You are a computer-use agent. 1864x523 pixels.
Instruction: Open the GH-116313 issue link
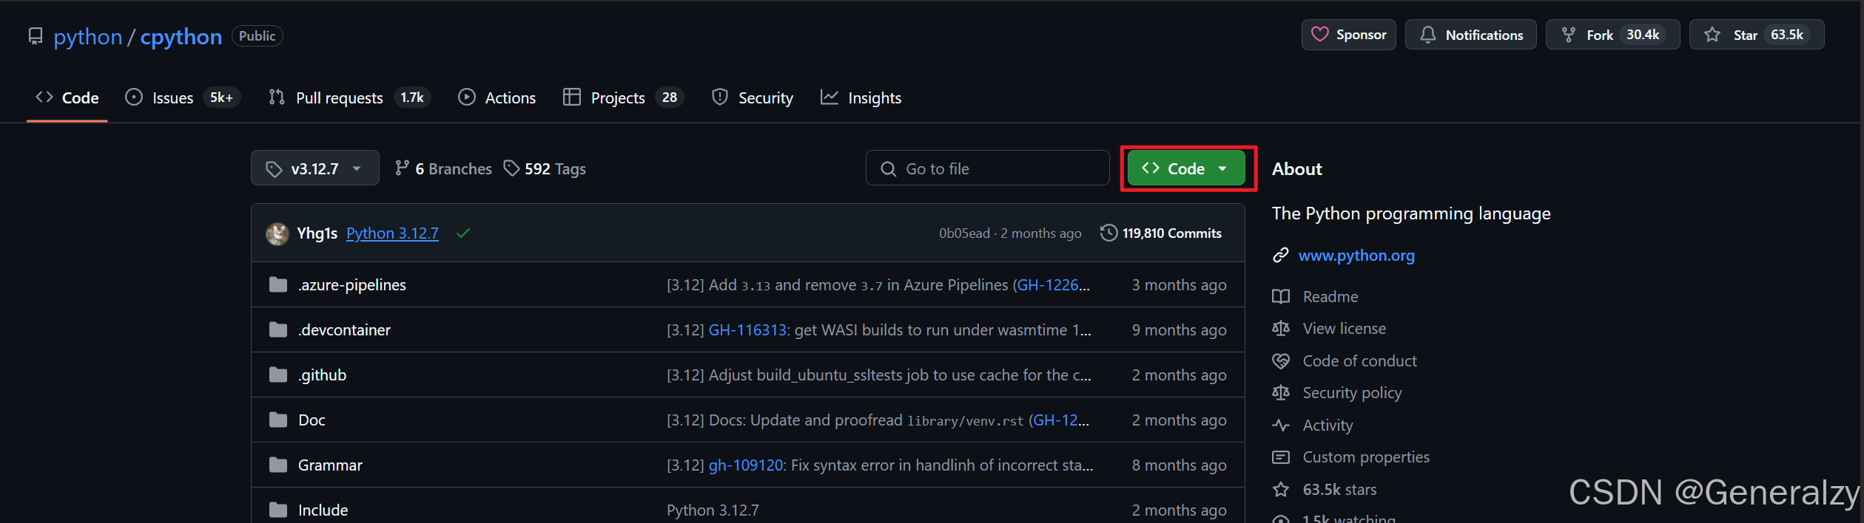(x=747, y=330)
